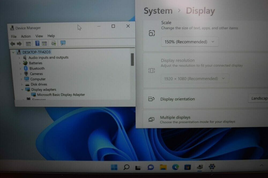
Task: Select the Bluetooth category icon
Action: pos(26,68)
